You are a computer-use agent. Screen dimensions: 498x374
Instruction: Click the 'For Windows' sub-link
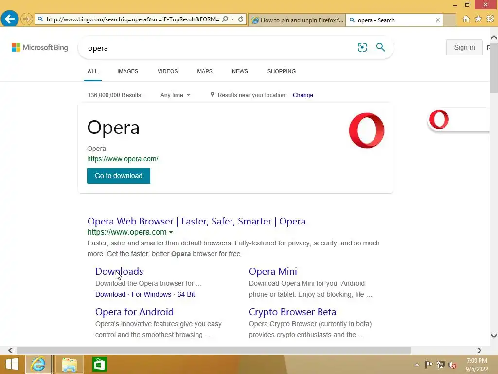(151, 294)
